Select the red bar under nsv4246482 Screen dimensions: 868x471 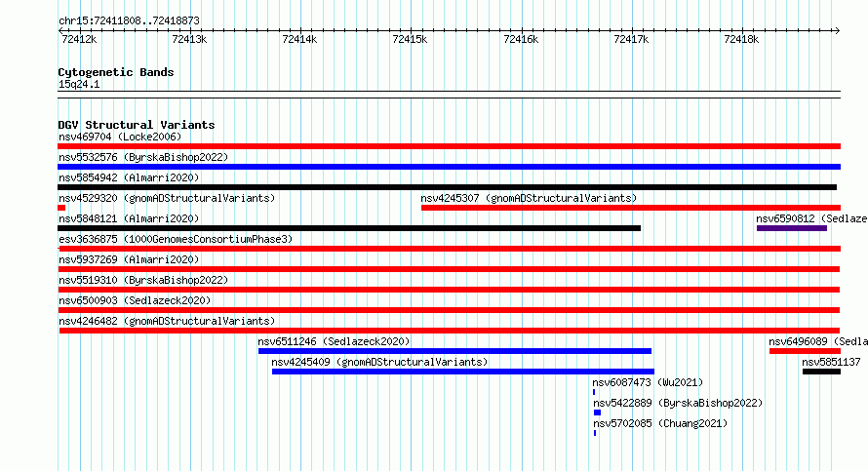[x=450, y=331]
